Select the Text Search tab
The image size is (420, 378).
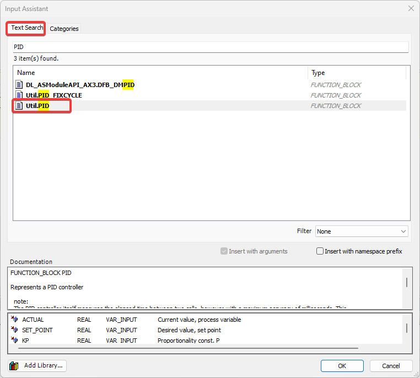26,28
